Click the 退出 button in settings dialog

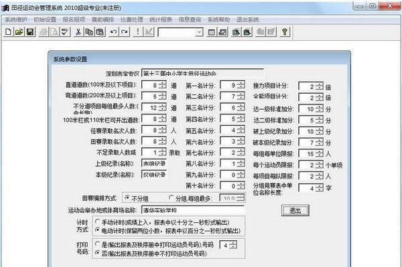(295, 210)
